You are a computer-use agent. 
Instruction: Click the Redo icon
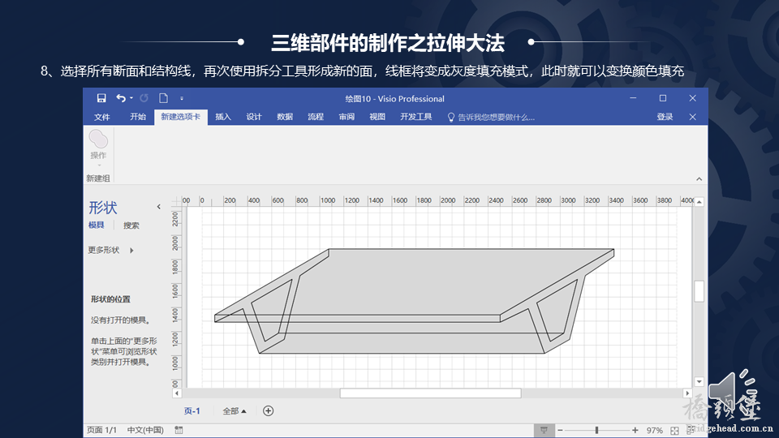(x=144, y=98)
